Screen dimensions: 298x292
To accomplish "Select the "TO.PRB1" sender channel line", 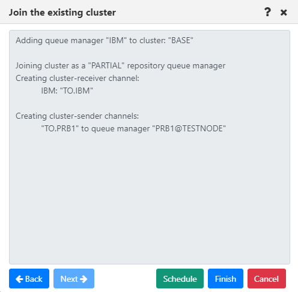I will click(133, 128).
